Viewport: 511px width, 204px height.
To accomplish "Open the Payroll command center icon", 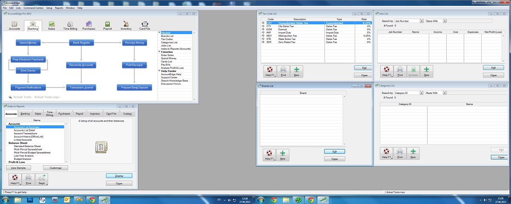I will (x=107, y=25).
